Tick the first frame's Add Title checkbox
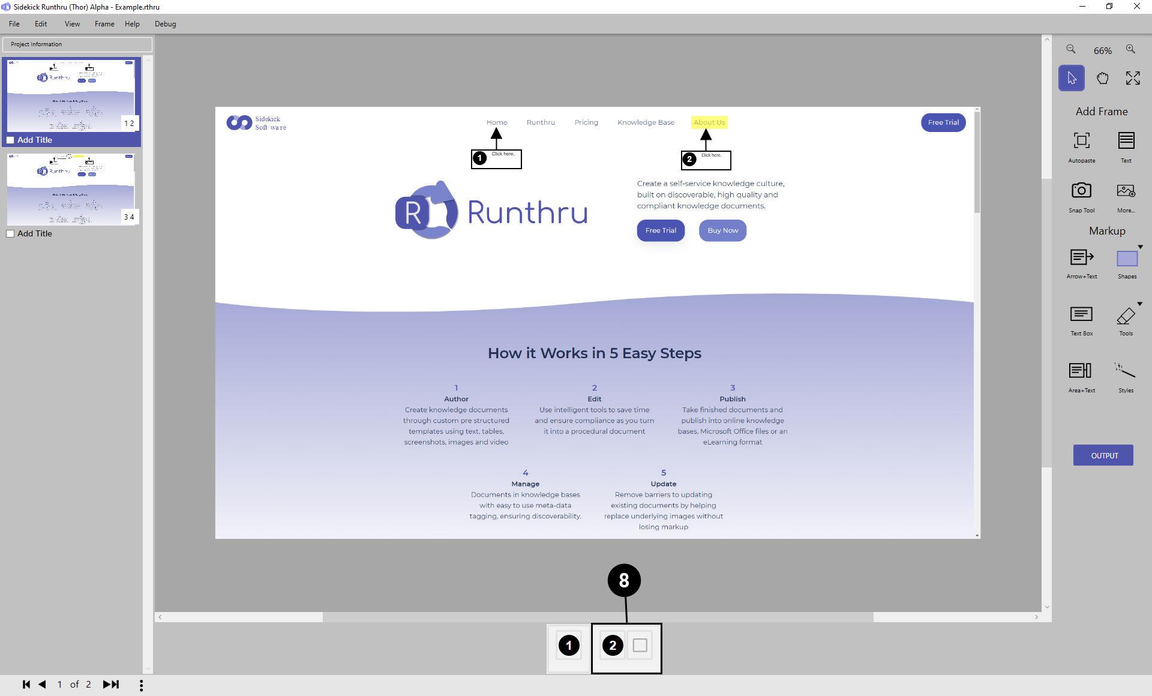 coord(10,140)
